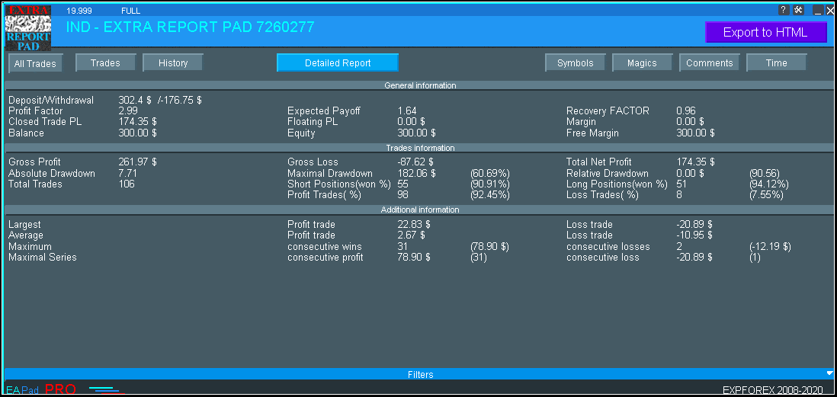The image size is (837, 397).
Task: Open the Detailed Report tab
Action: pyautogui.click(x=337, y=63)
